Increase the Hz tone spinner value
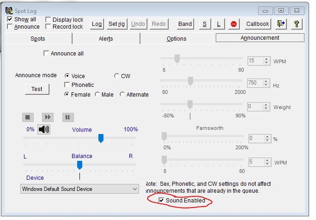The image size is (316, 220). pyautogui.click(x=266, y=81)
